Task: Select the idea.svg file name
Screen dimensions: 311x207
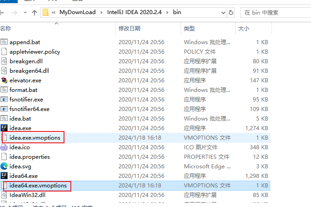Action: tap(20, 166)
